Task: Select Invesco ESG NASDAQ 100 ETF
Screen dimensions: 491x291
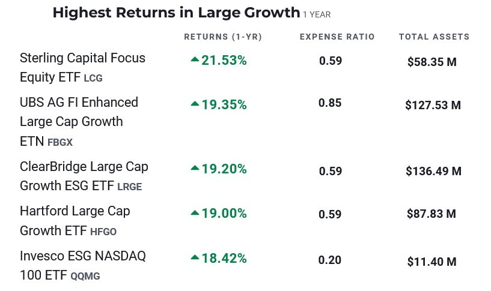Action: tap(82, 256)
